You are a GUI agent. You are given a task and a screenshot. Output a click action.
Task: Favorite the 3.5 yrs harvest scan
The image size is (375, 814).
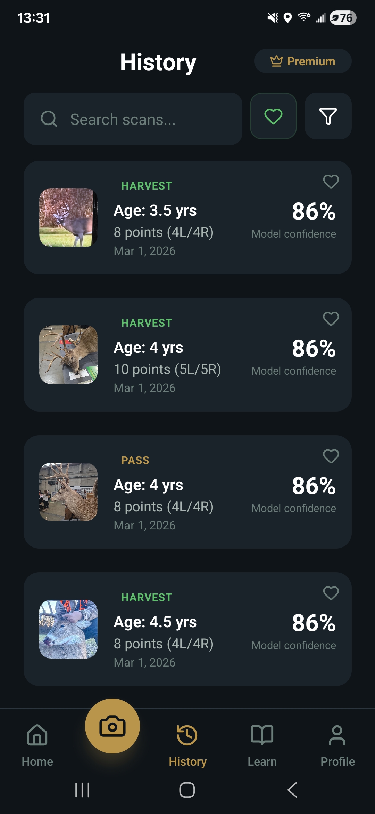coord(331,182)
